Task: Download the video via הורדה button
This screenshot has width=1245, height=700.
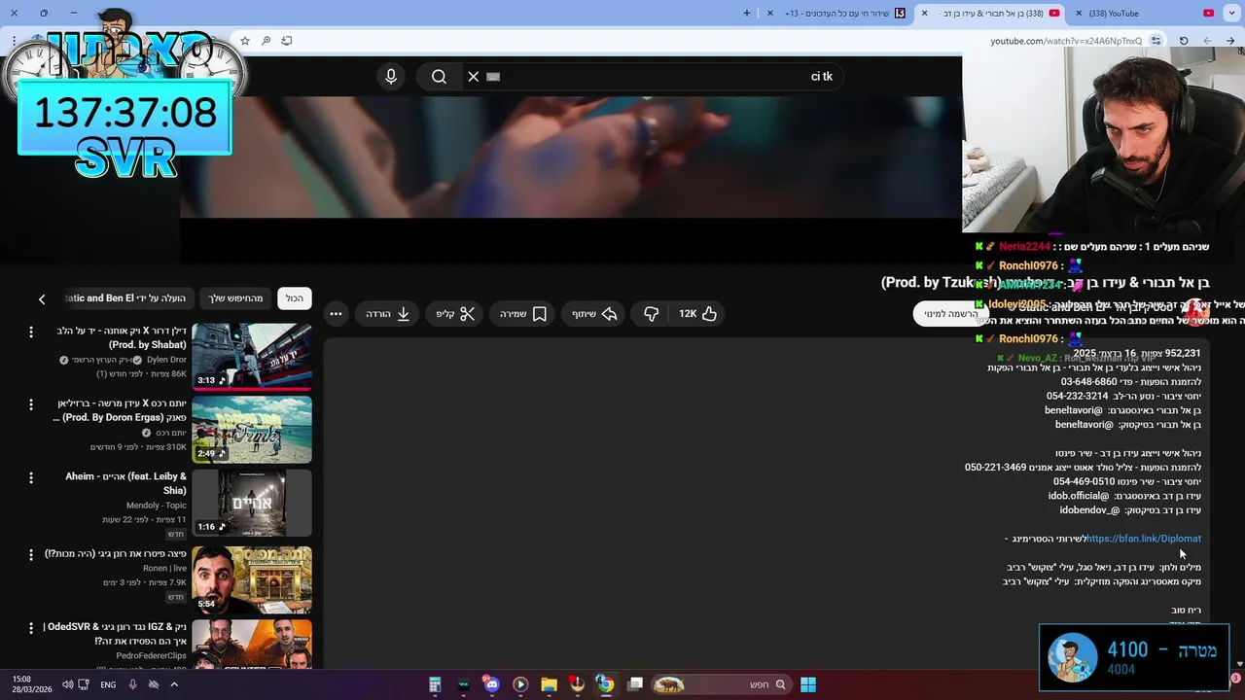Action: point(388,314)
